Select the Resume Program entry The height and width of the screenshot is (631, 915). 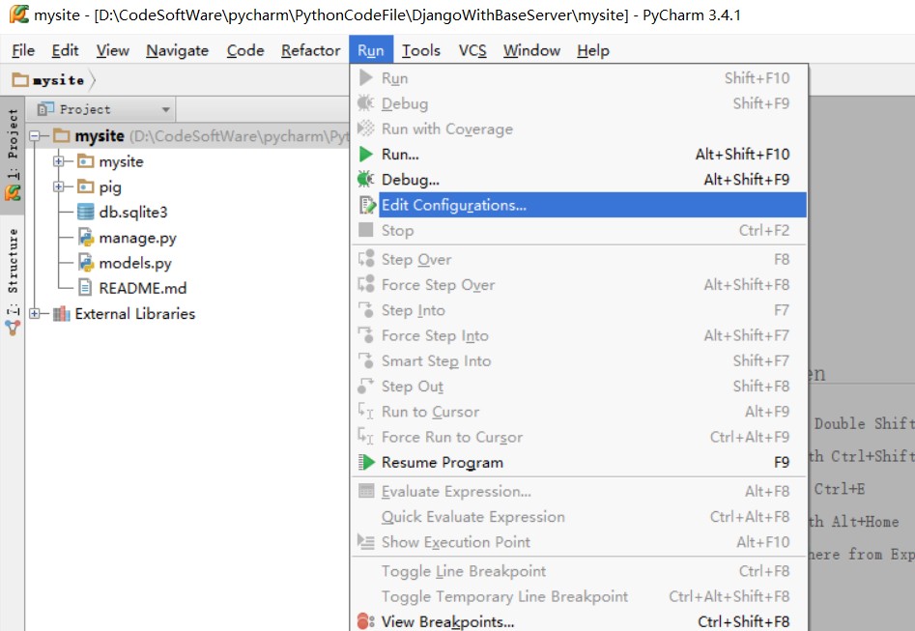[x=580, y=462]
